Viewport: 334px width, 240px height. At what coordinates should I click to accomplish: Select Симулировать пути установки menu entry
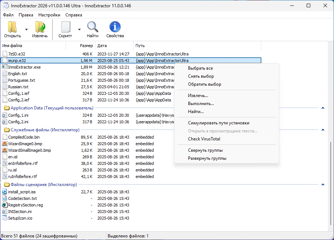point(227,123)
